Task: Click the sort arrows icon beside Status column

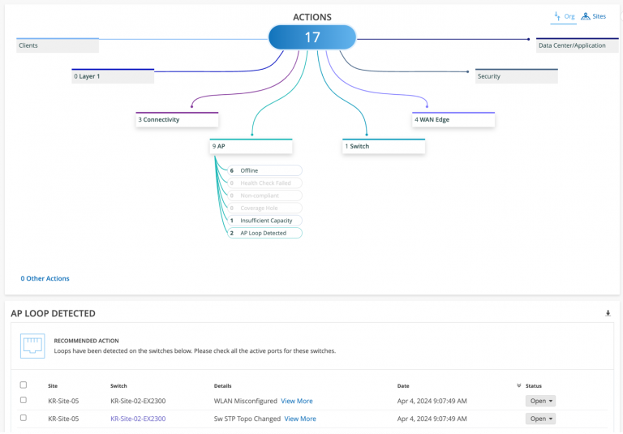Action: (x=519, y=386)
